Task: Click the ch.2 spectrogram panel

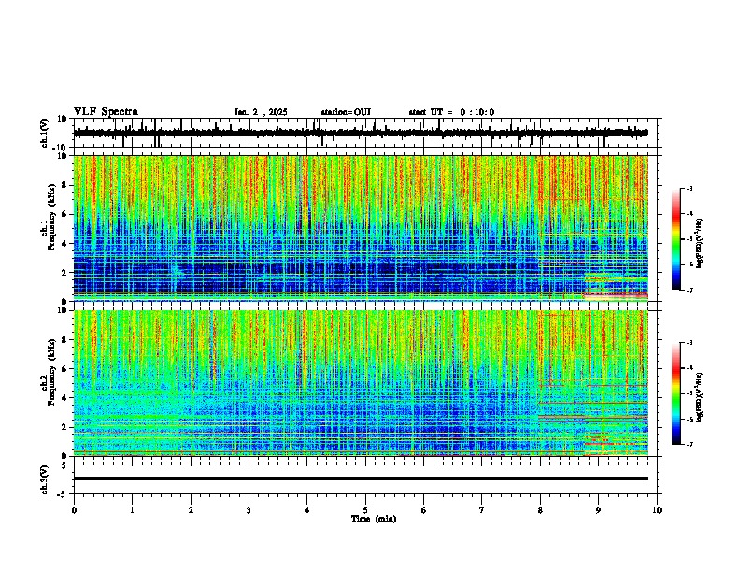Action: 365,383
